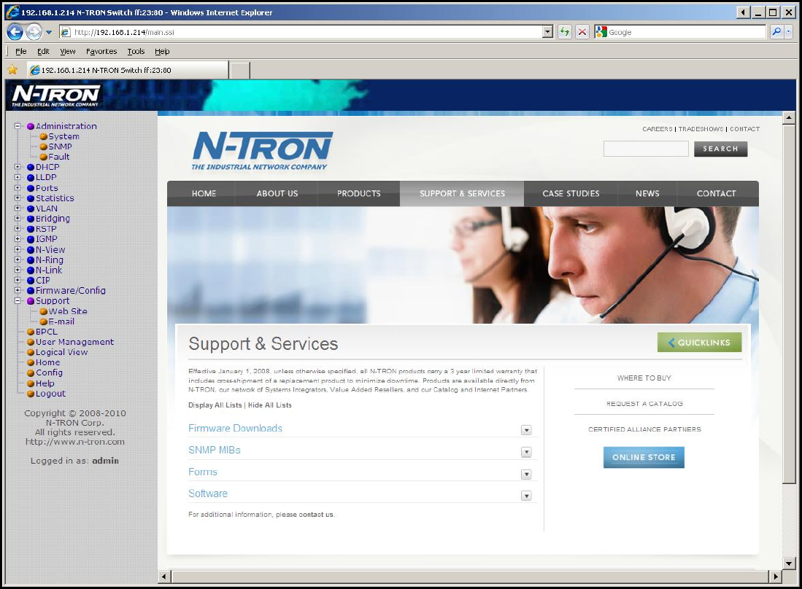Screen dimensions: 802x589
Task: Expand the IGMP tree node
Action: tap(18, 239)
